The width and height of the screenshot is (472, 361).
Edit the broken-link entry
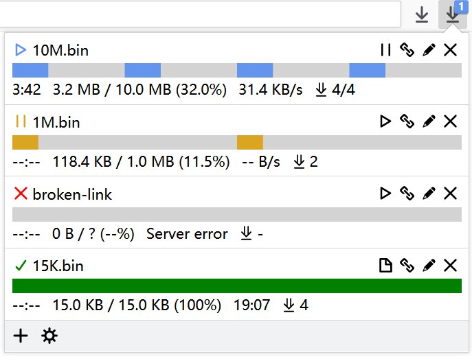(429, 194)
